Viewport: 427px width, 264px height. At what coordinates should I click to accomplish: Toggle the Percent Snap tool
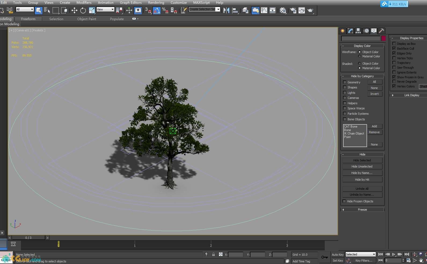point(165,10)
